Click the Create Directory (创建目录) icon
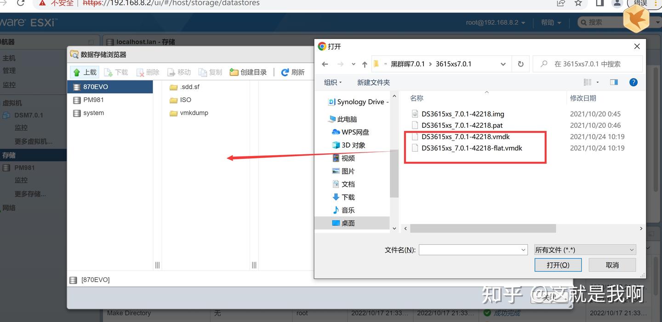This screenshot has height=322, width=662. click(x=248, y=72)
